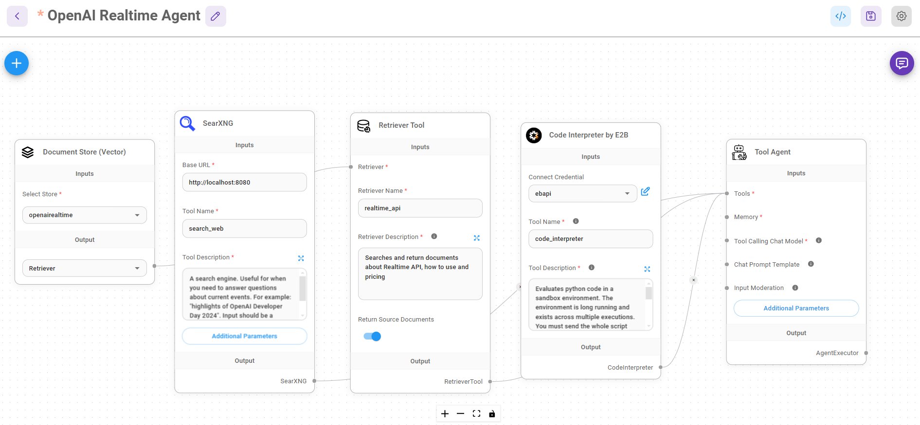
Task: Show info for Retriever Description
Action: pyautogui.click(x=434, y=237)
